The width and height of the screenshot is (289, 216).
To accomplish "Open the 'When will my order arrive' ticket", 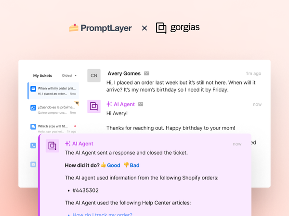I will [x=56, y=91].
